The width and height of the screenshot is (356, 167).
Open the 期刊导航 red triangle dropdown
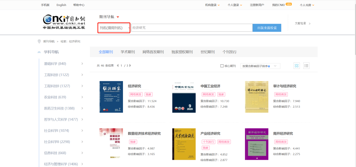118,17
